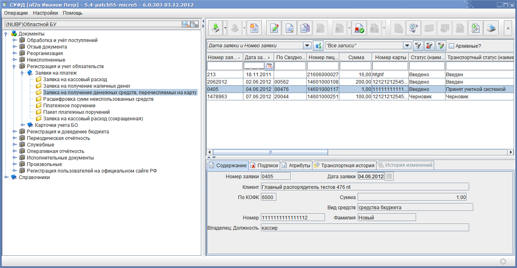517x268 pixels.
Task: Expand the Обработка и учёт поступлений node
Action: pyautogui.click(x=14, y=40)
